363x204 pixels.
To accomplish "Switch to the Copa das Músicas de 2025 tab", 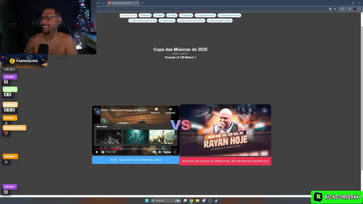I will tap(121, 3).
